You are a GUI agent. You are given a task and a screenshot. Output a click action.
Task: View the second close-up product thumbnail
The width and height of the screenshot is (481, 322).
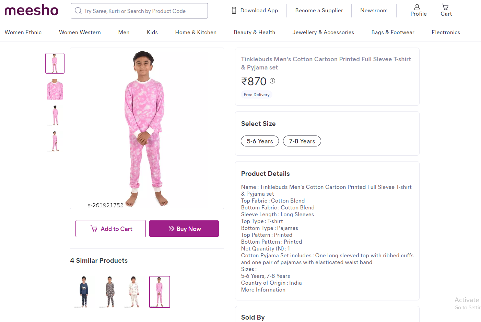tap(55, 89)
